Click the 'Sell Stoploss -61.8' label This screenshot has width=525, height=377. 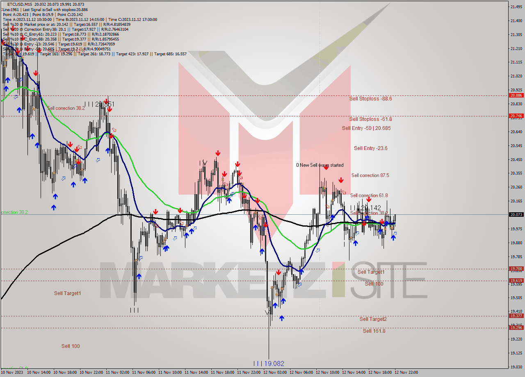pos(370,119)
